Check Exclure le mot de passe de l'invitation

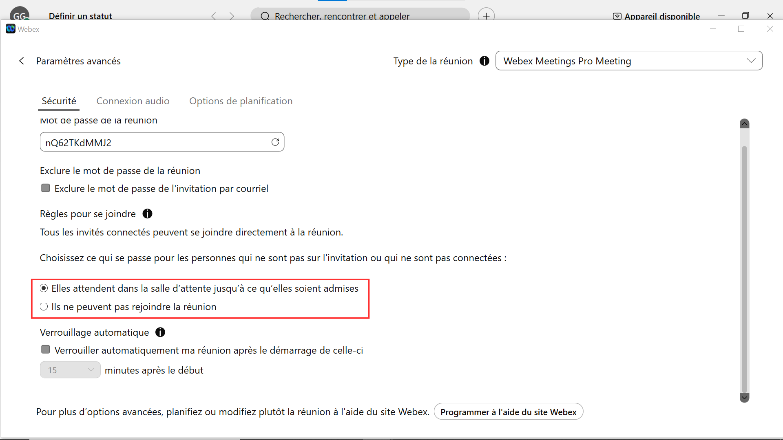(46, 188)
